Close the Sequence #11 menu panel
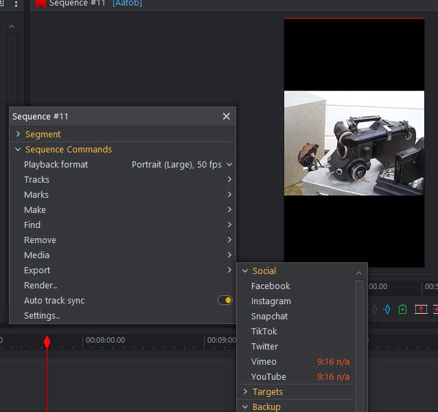Image resolution: width=438 pixels, height=412 pixels. pyautogui.click(x=227, y=116)
